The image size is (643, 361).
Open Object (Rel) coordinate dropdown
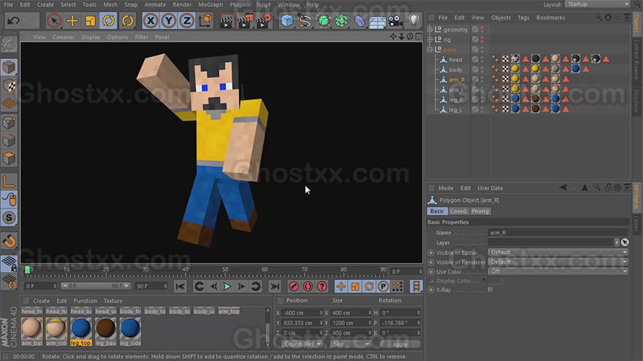303,344
